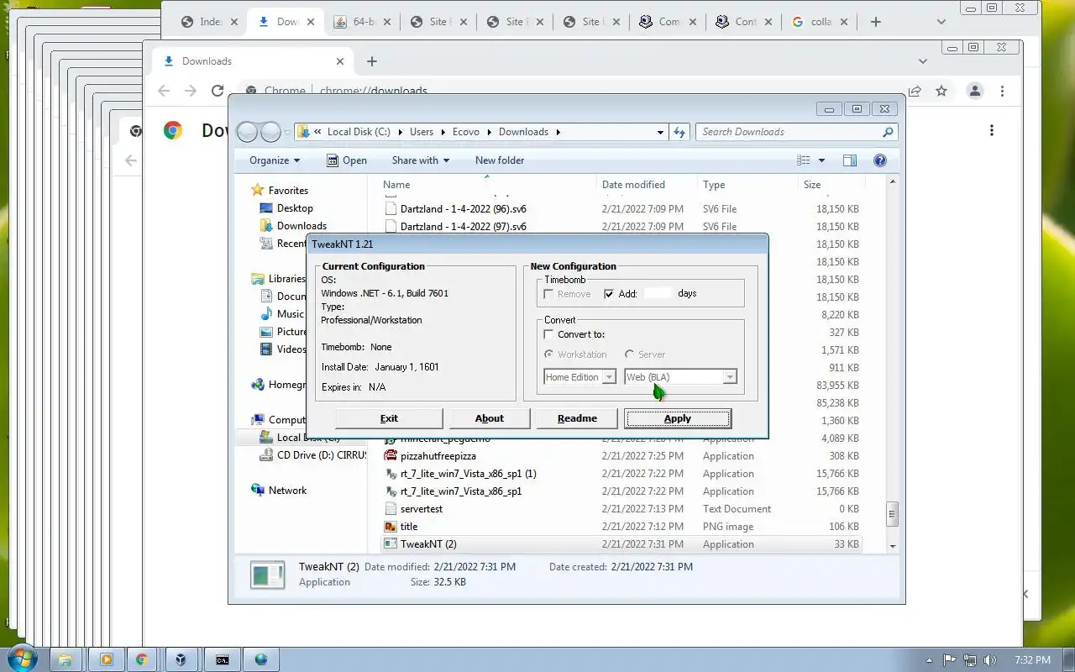The image size is (1075, 672).
Task: Open the Chrome tab search chevron in Downloads window
Action: pos(923,61)
